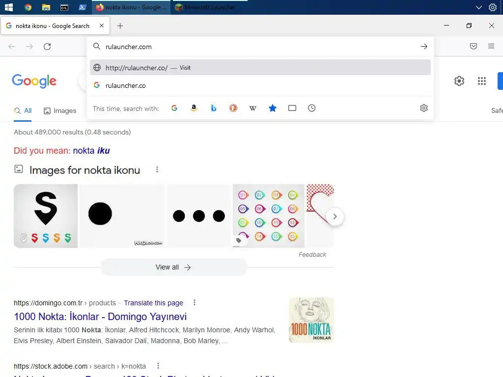This screenshot has height=377, width=503.
Task: Click the View all images button
Action: pyautogui.click(x=173, y=267)
